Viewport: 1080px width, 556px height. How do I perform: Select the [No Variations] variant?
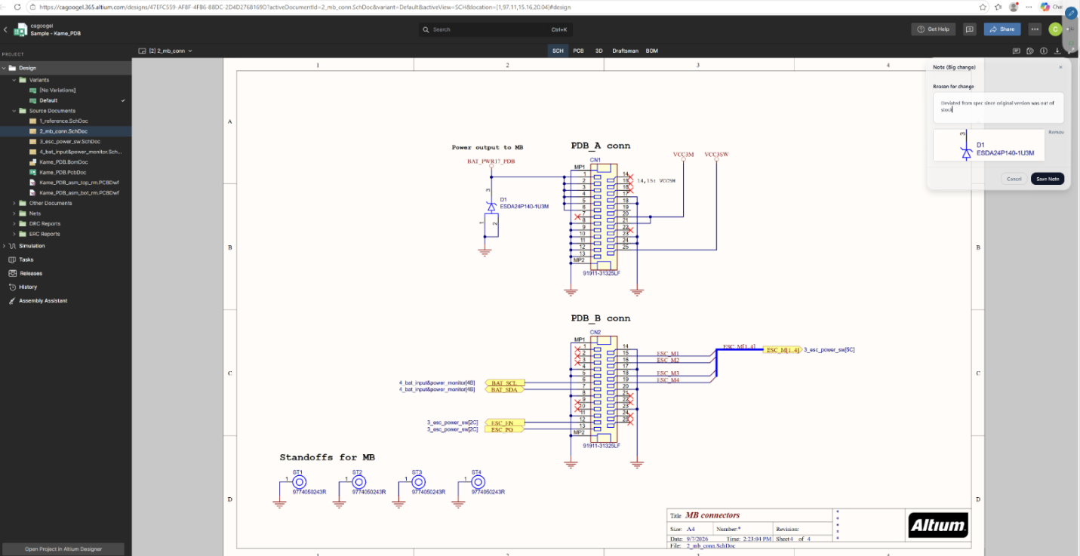click(57, 91)
